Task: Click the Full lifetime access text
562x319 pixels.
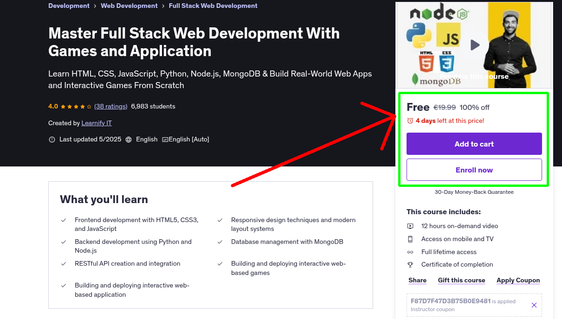Action: (x=449, y=252)
